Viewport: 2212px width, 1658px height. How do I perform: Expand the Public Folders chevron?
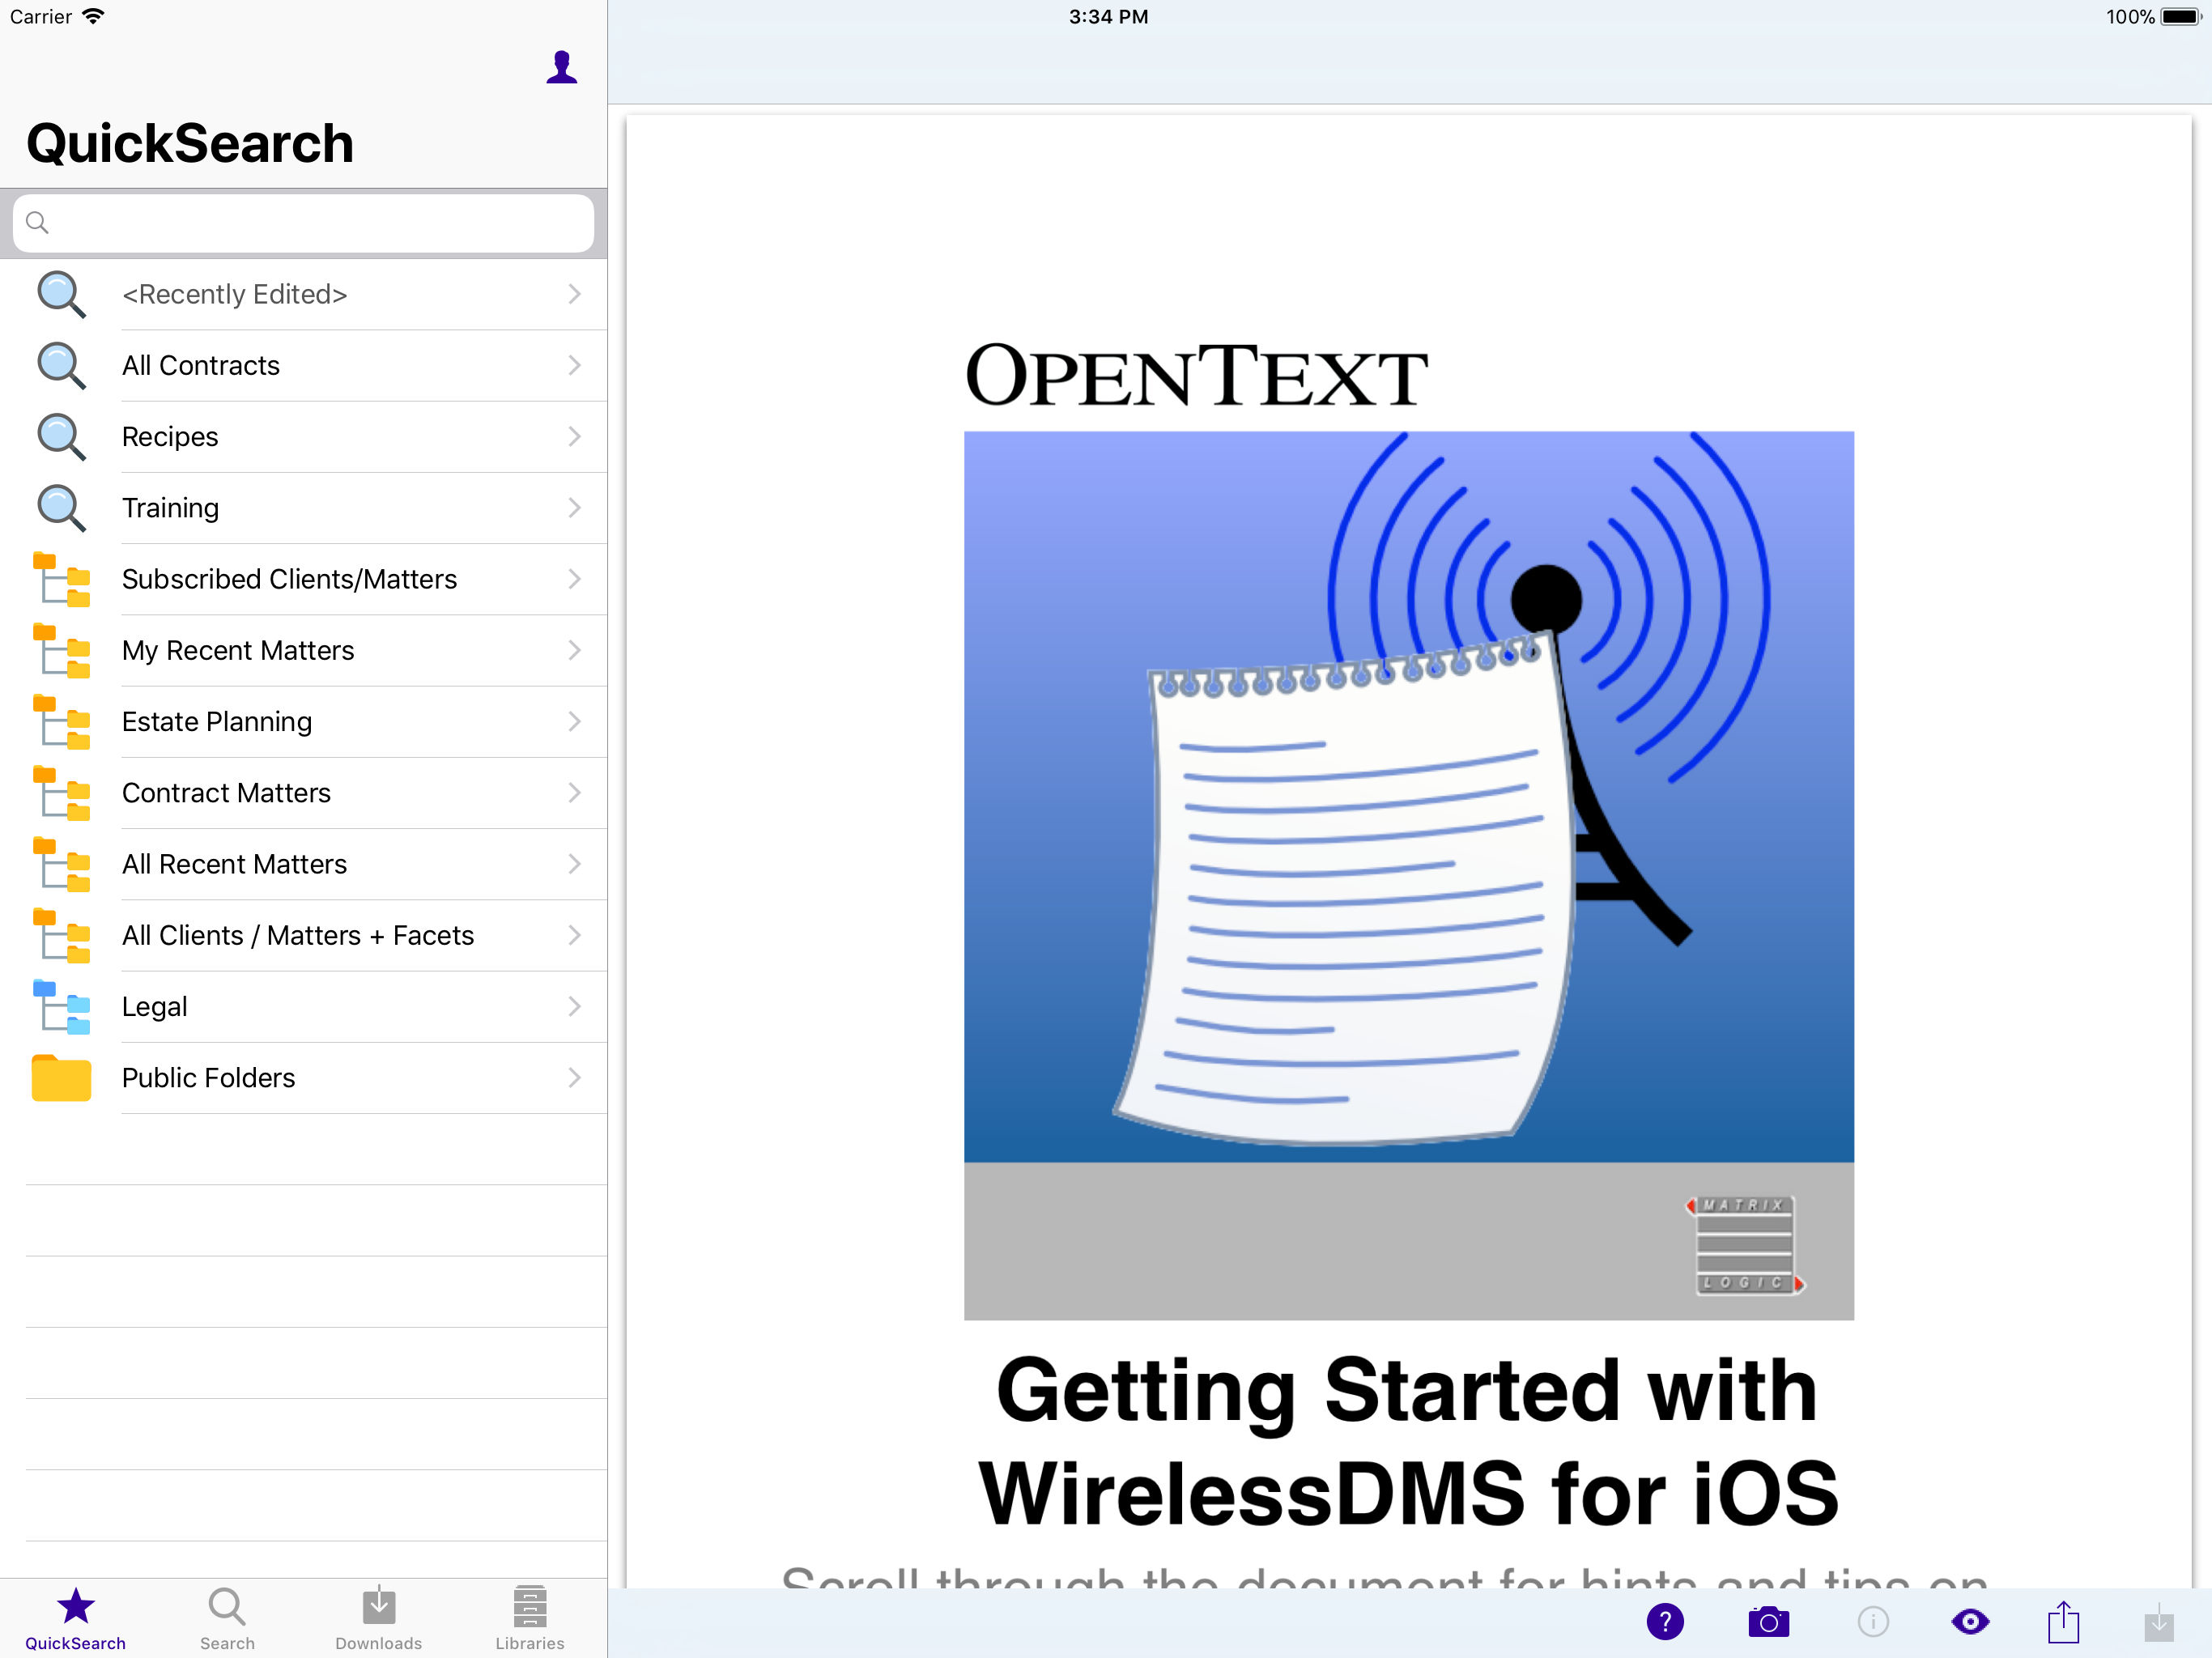click(x=574, y=1077)
